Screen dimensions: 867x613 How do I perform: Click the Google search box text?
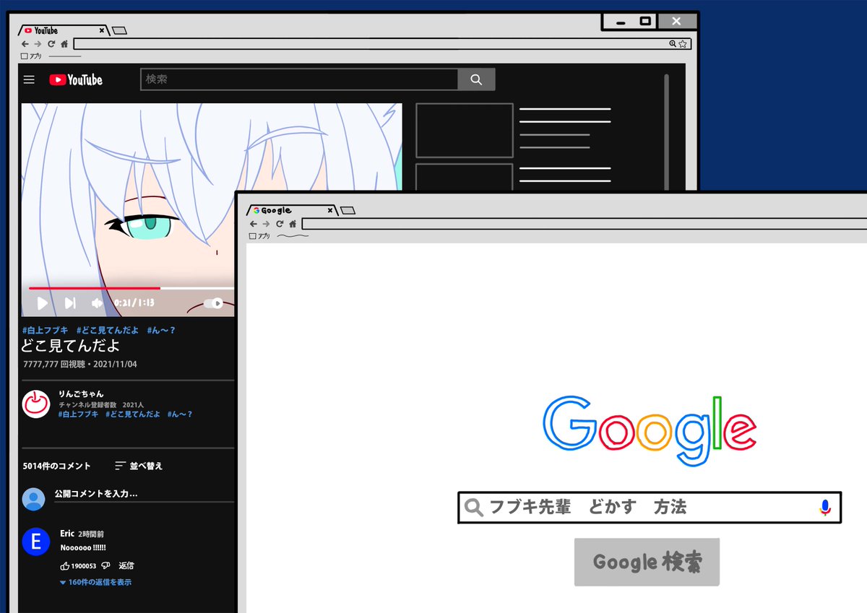tap(588, 508)
